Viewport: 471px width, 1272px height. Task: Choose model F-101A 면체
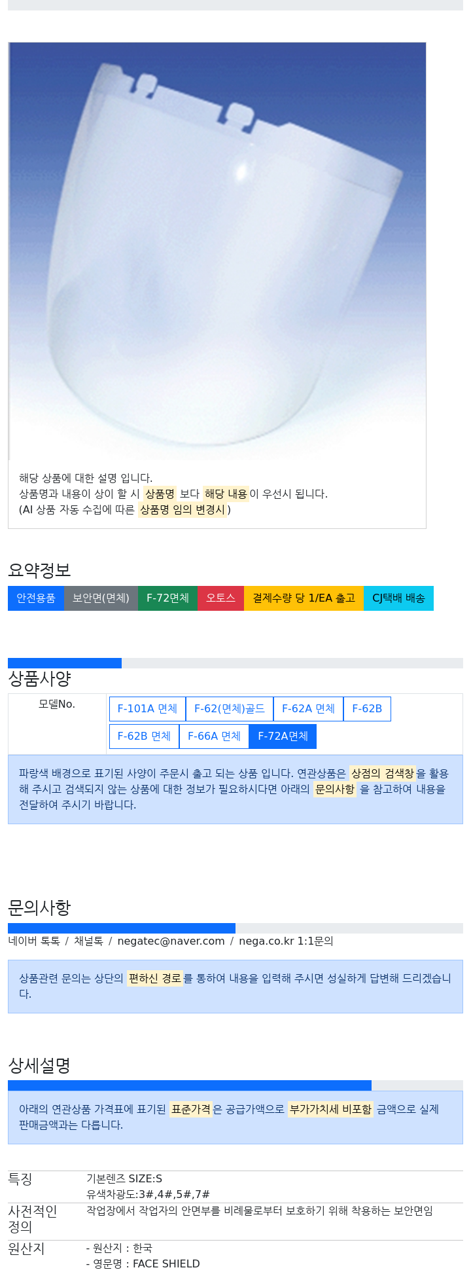point(147,709)
